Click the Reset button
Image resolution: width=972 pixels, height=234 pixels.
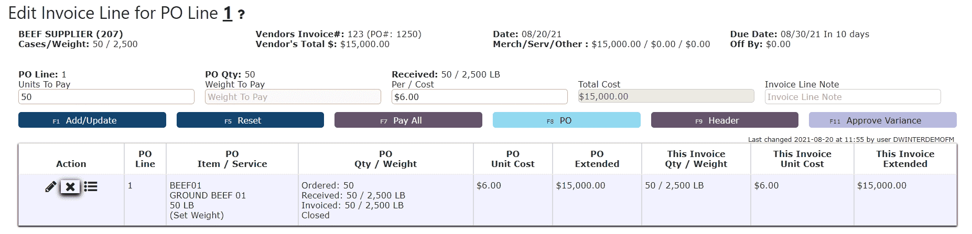(x=250, y=120)
